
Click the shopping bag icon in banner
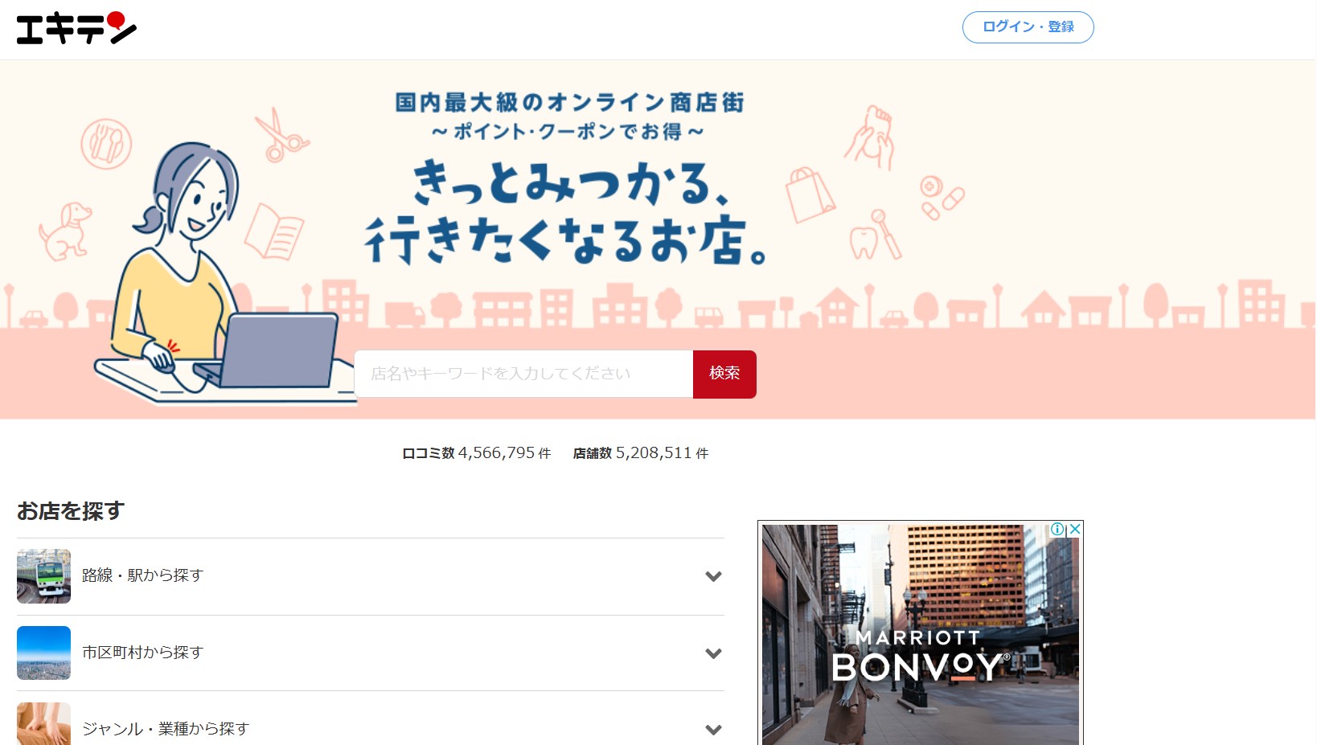click(809, 195)
